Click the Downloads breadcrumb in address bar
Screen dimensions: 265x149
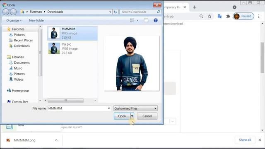point(55,12)
